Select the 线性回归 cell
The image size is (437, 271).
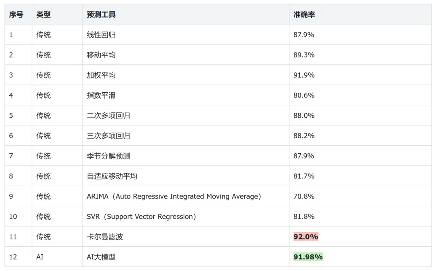pos(101,35)
